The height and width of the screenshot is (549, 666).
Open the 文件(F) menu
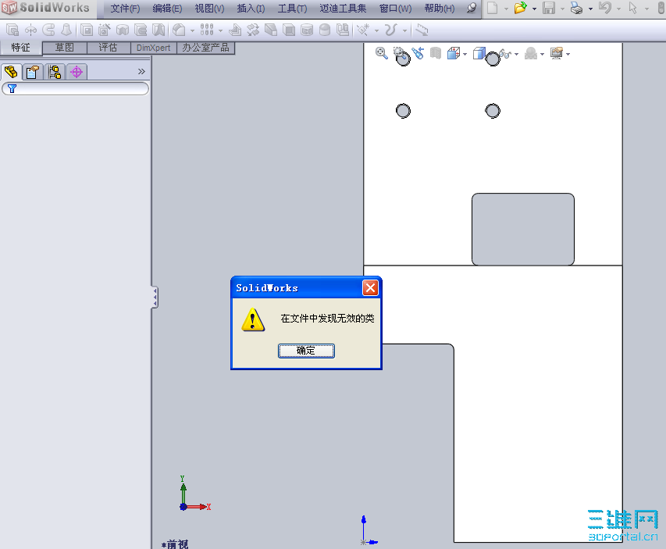pos(125,9)
